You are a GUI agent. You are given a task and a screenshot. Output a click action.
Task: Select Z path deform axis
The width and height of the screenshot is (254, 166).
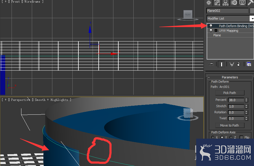pyautogui.click(x=231, y=137)
